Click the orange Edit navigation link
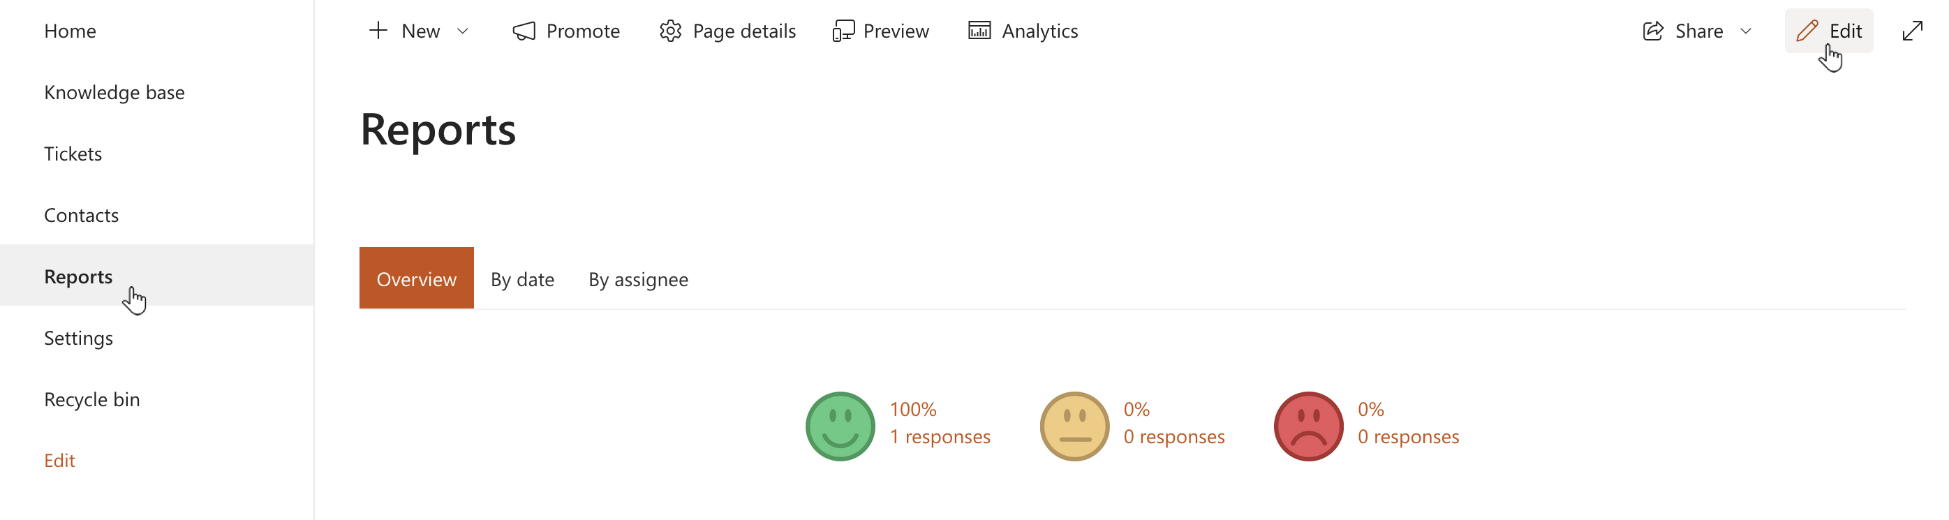 coord(59,460)
